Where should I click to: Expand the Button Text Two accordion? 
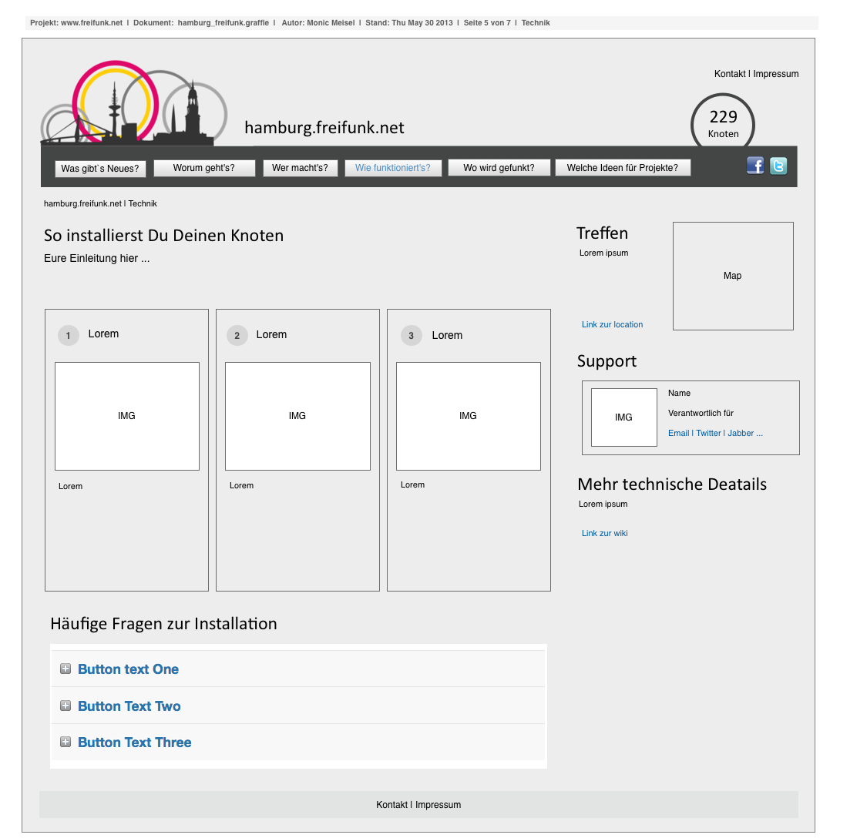click(x=129, y=706)
